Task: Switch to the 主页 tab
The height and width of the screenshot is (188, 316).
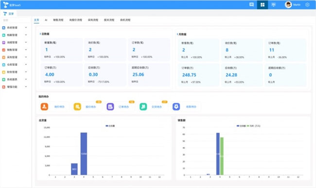Action: pyautogui.click(x=36, y=20)
